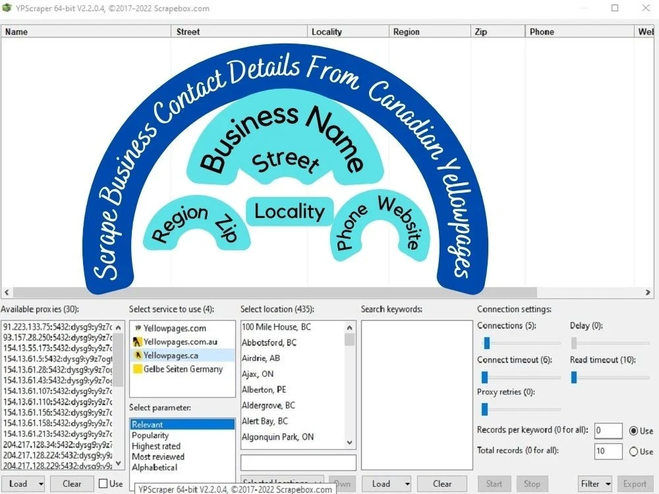This screenshot has width=659, height=494.
Task: Enable the proxies Use checkbox
Action: click(103, 483)
